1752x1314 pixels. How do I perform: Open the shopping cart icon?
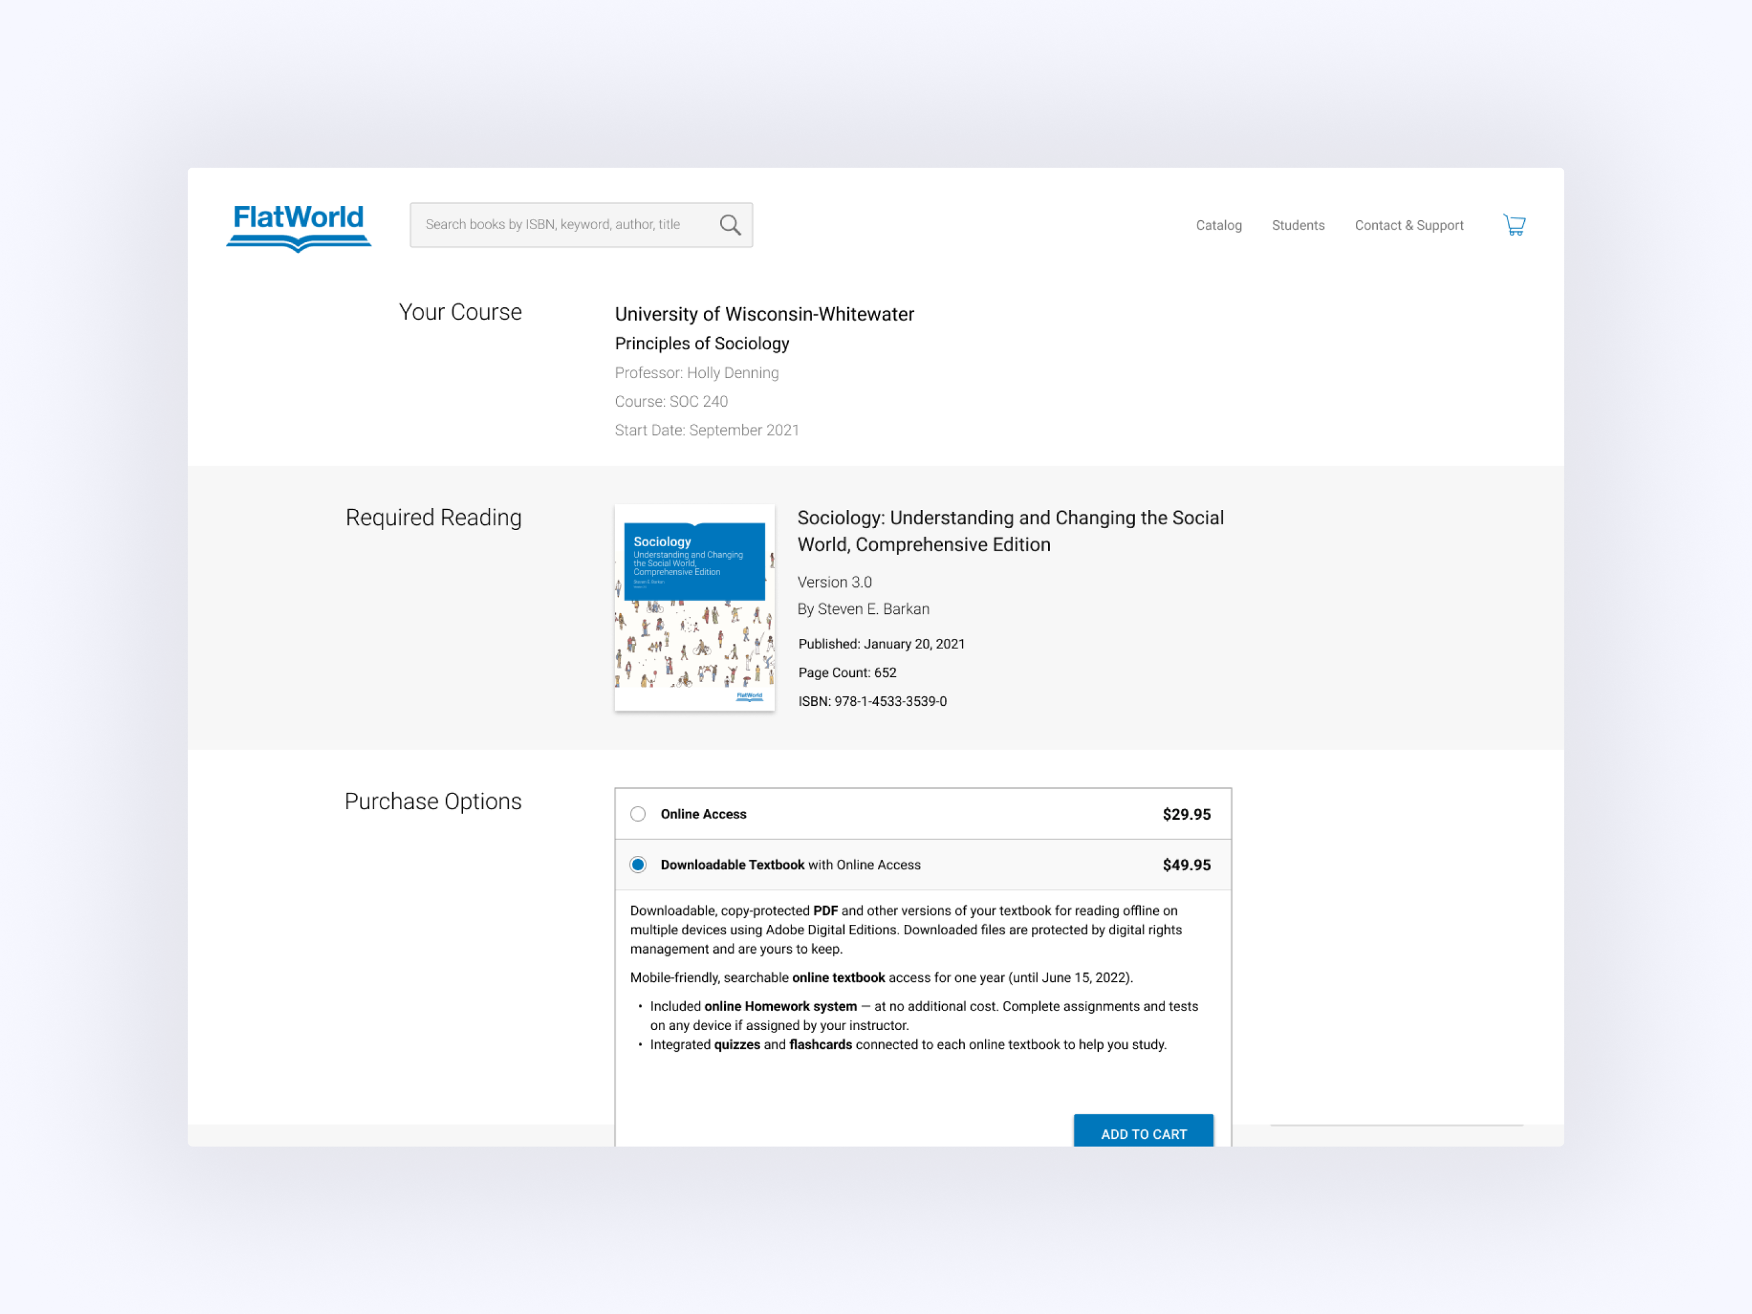pyautogui.click(x=1514, y=225)
